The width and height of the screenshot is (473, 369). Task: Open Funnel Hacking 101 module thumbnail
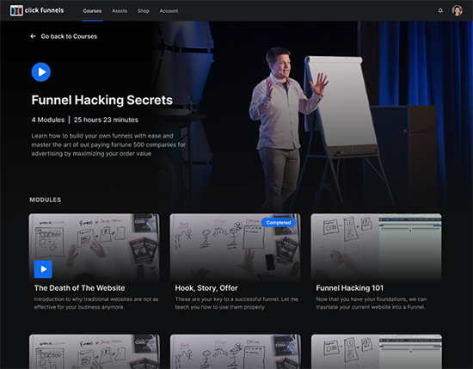[376, 248]
